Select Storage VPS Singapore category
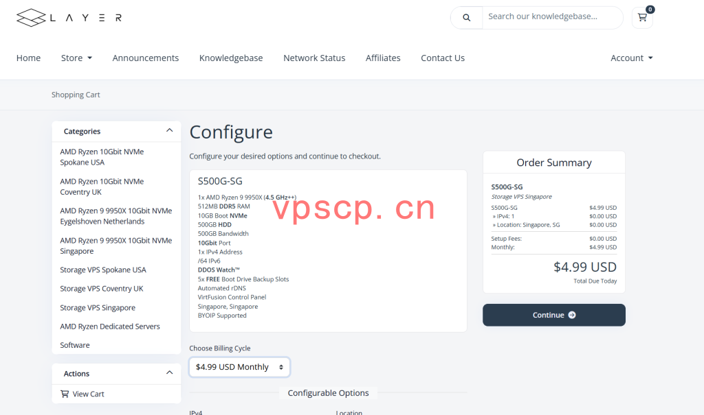 tap(98, 307)
